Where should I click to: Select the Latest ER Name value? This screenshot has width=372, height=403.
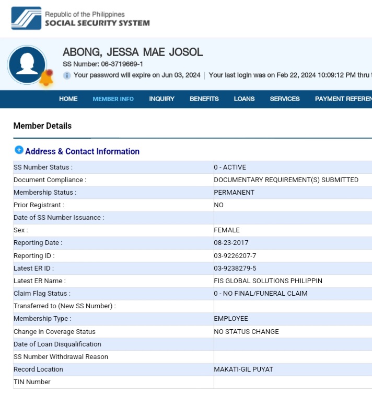point(268,281)
